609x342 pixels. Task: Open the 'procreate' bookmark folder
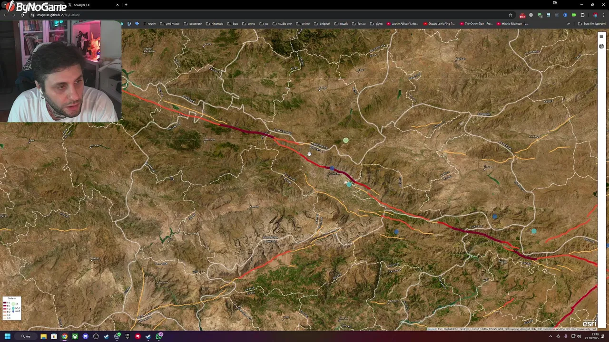[193, 24]
